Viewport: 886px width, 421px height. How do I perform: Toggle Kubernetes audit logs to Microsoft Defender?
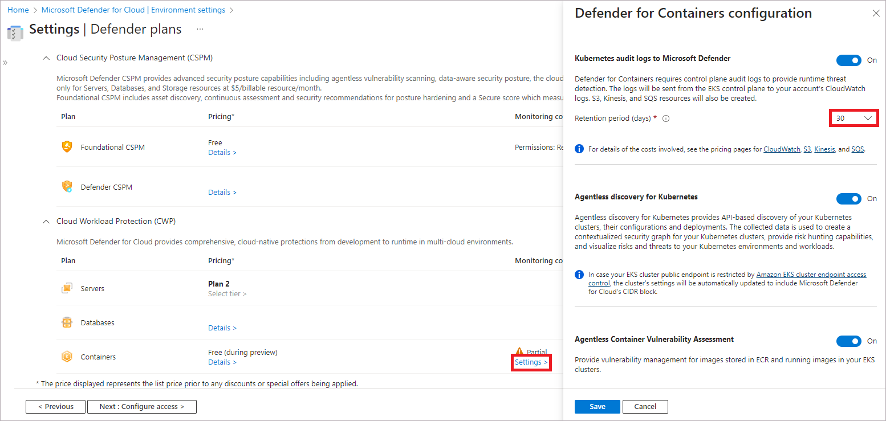(849, 60)
